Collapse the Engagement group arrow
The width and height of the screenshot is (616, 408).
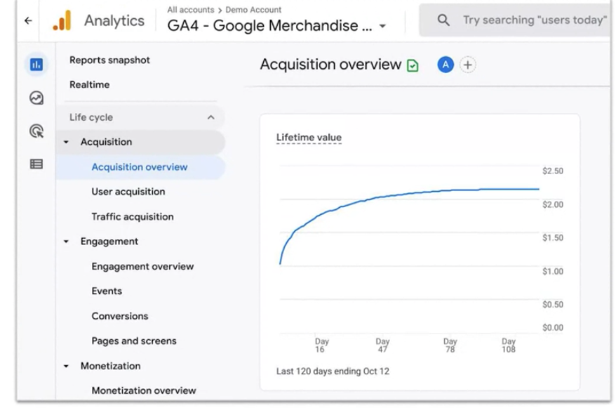[66, 242]
